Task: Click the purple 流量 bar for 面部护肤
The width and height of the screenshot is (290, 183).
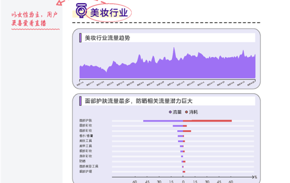Action: coord(163,121)
